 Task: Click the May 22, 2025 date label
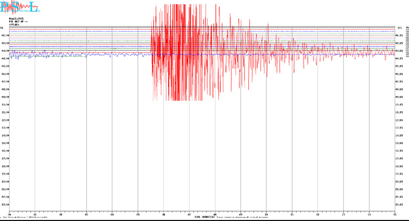[16, 18]
